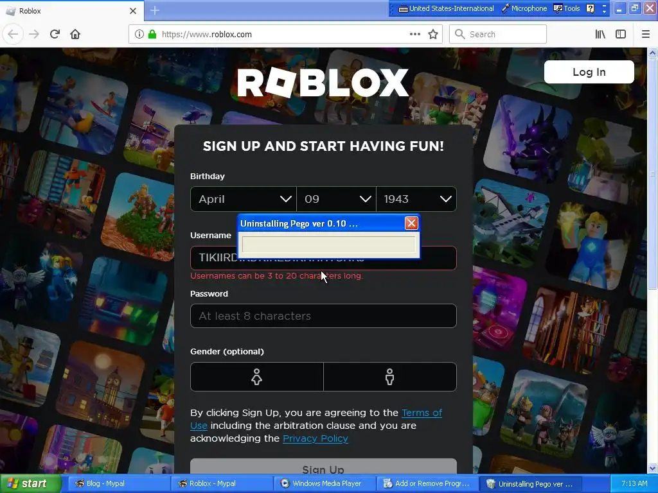The image size is (658, 493).
Task: Click the clock tower game thumbnail
Action: click(x=101, y=386)
